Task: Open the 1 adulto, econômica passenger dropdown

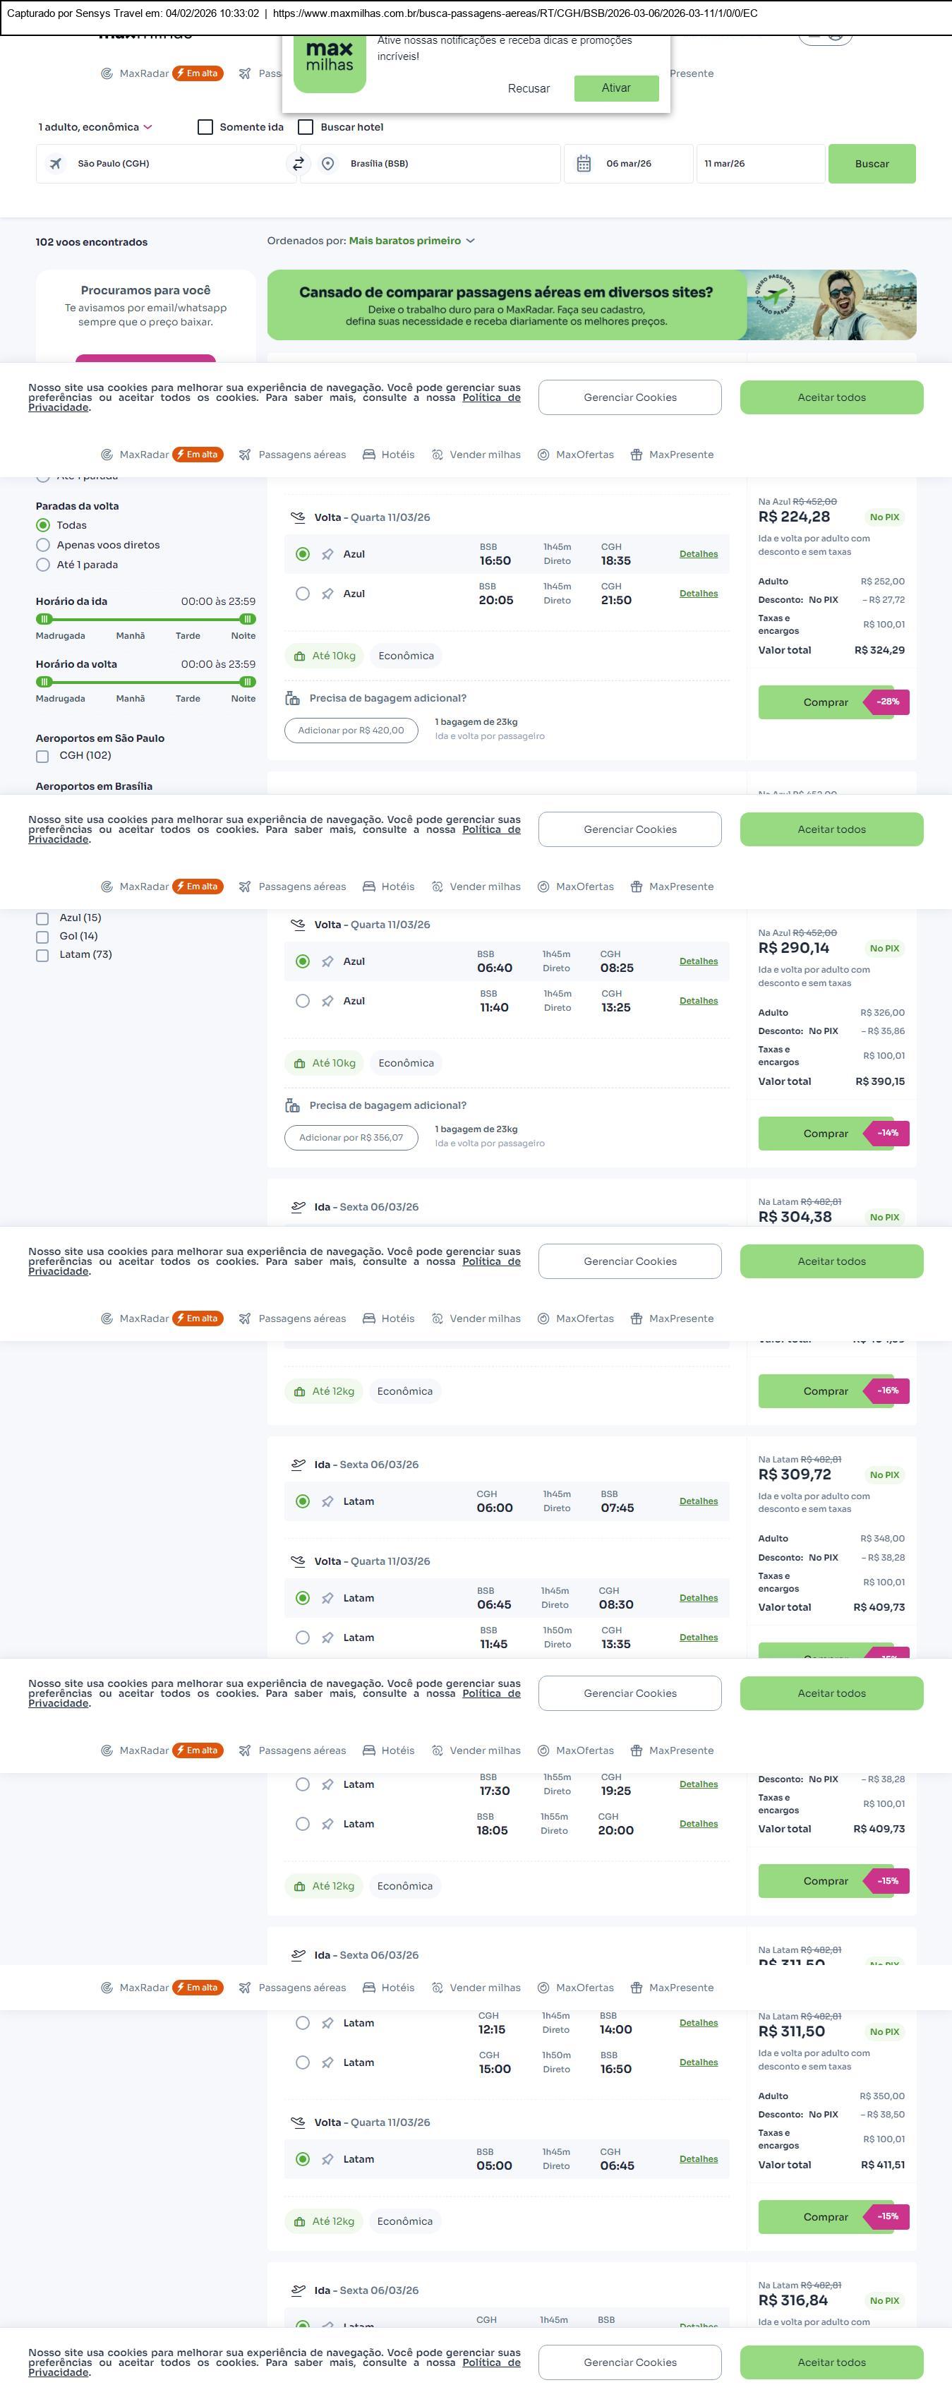Action: pos(95,128)
